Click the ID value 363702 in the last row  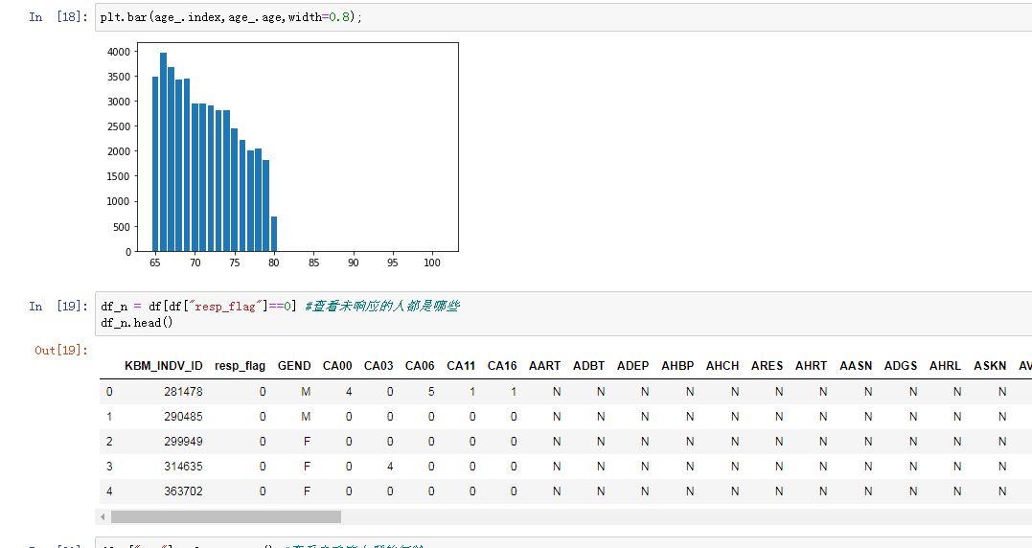point(182,491)
